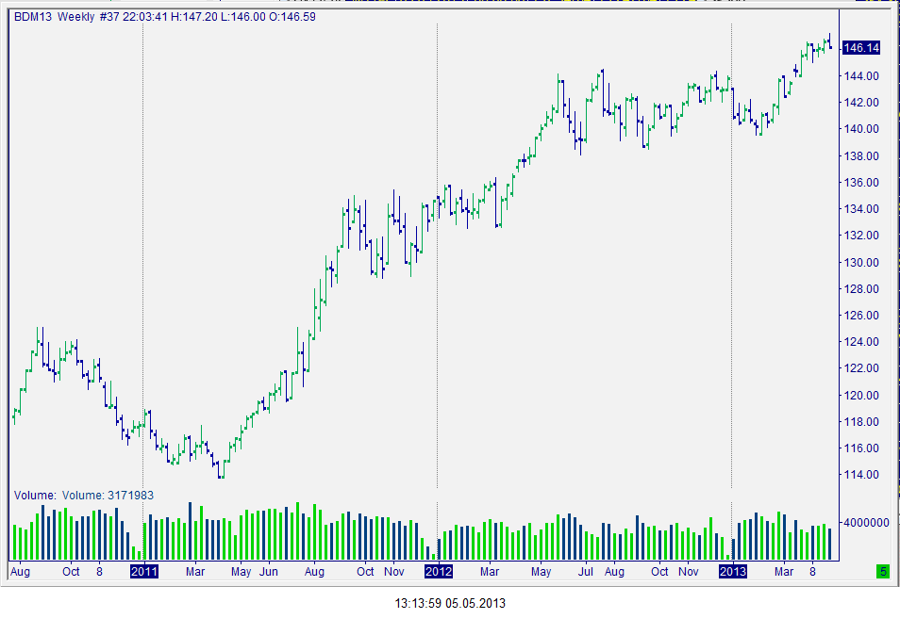This screenshot has height=619, width=900.
Task: Click the timestamp 13:13:59 05.05.2013
Action: coord(450,603)
